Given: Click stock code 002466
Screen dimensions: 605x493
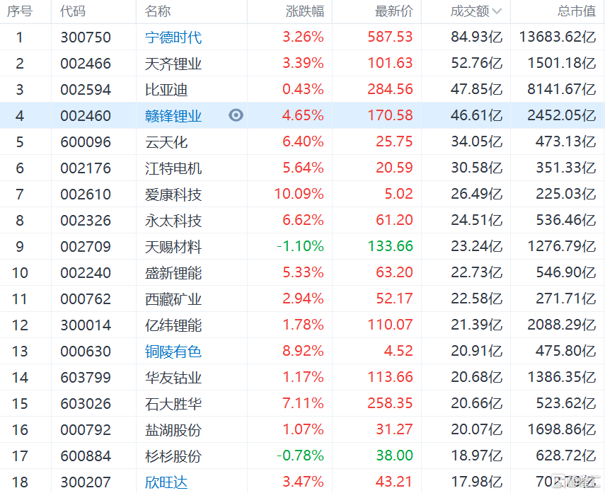Looking at the screenshot, I should click(86, 64).
